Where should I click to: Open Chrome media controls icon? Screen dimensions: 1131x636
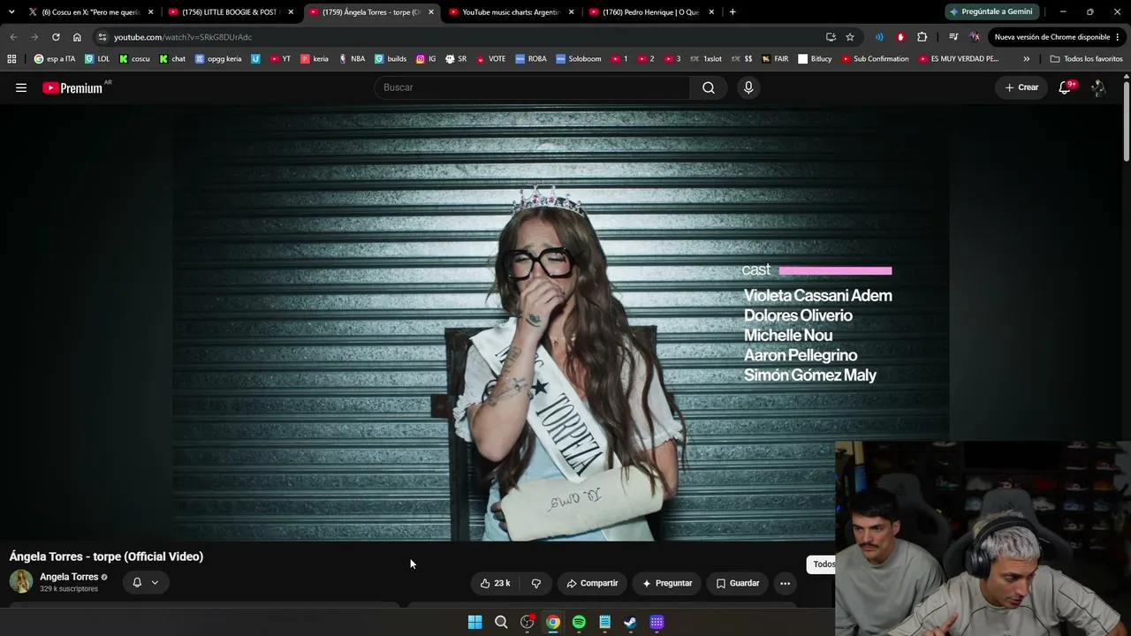pyautogui.click(x=953, y=37)
